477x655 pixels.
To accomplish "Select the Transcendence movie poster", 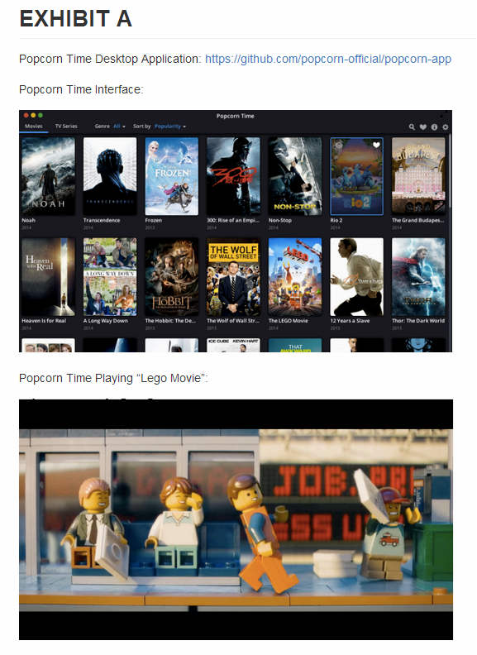I will [x=110, y=176].
